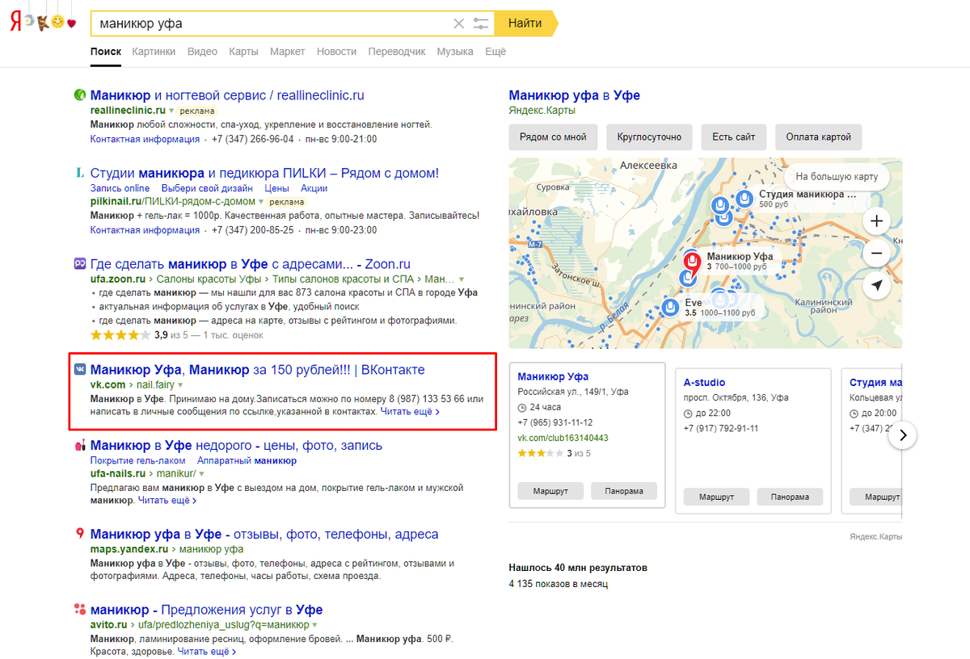Open Выбери свой дизайн sitelink

[207, 188]
